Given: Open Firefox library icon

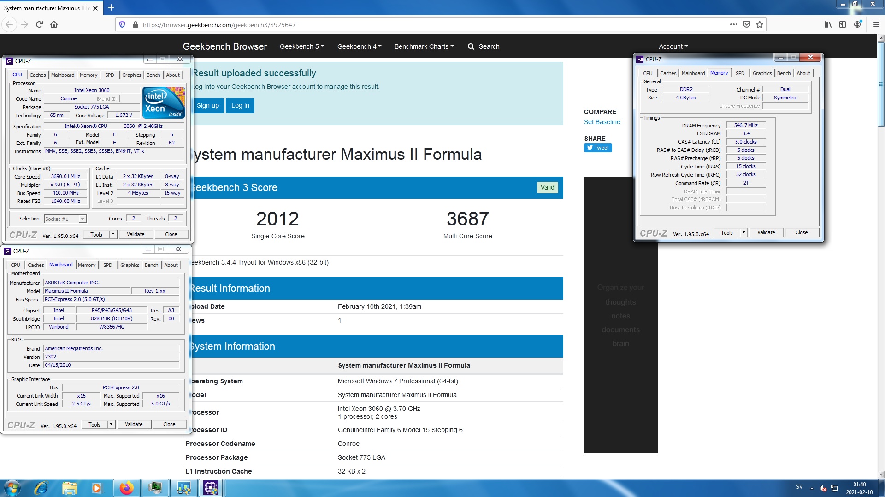Looking at the screenshot, I should [828, 24].
